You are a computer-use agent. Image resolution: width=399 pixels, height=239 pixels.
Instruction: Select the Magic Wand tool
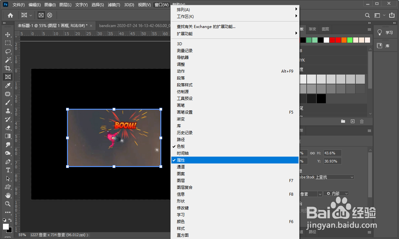click(x=8, y=60)
